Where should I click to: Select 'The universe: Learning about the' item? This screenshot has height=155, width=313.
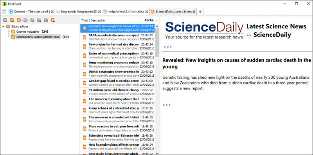point(117,101)
